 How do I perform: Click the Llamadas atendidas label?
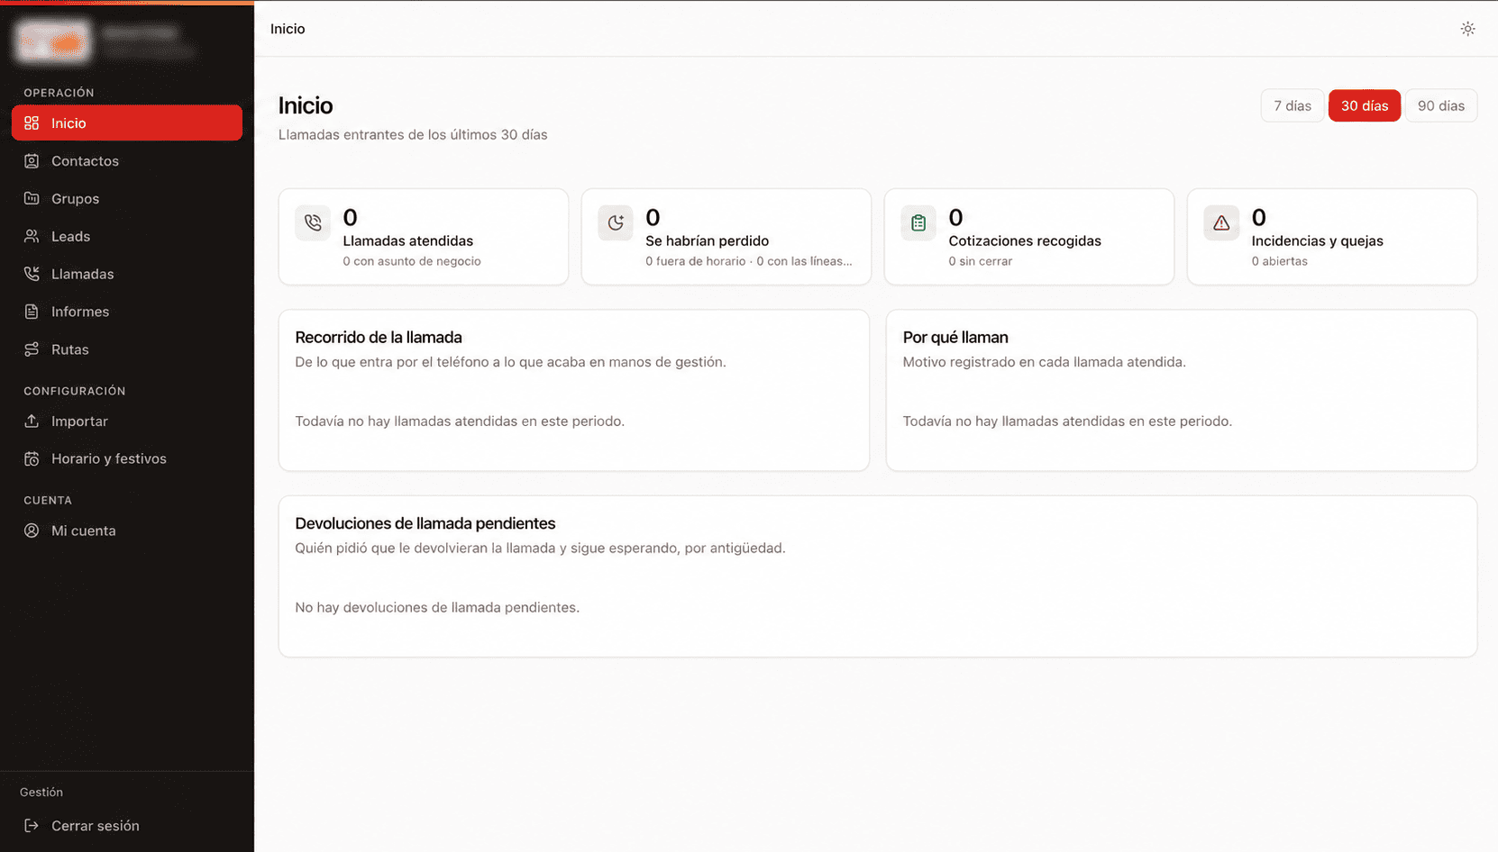[407, 240]
